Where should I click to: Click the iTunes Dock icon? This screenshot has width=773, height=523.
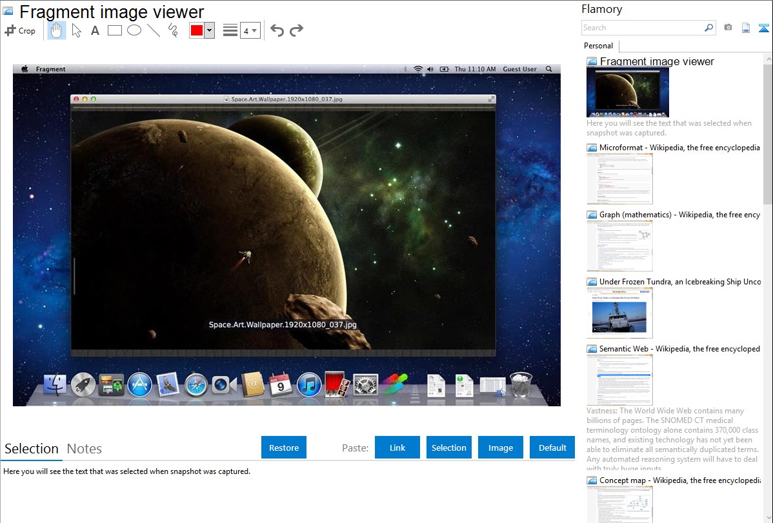[309, 384]
